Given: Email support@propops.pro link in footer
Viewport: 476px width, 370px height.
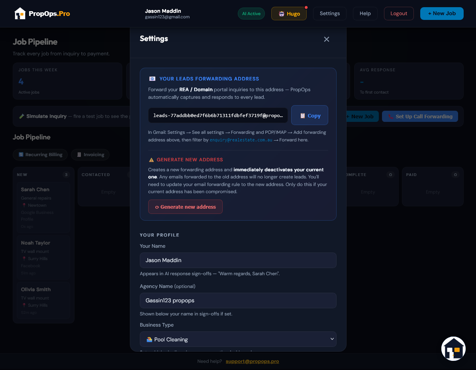Looking at the screenshot, I should click(x=252, y=361).
